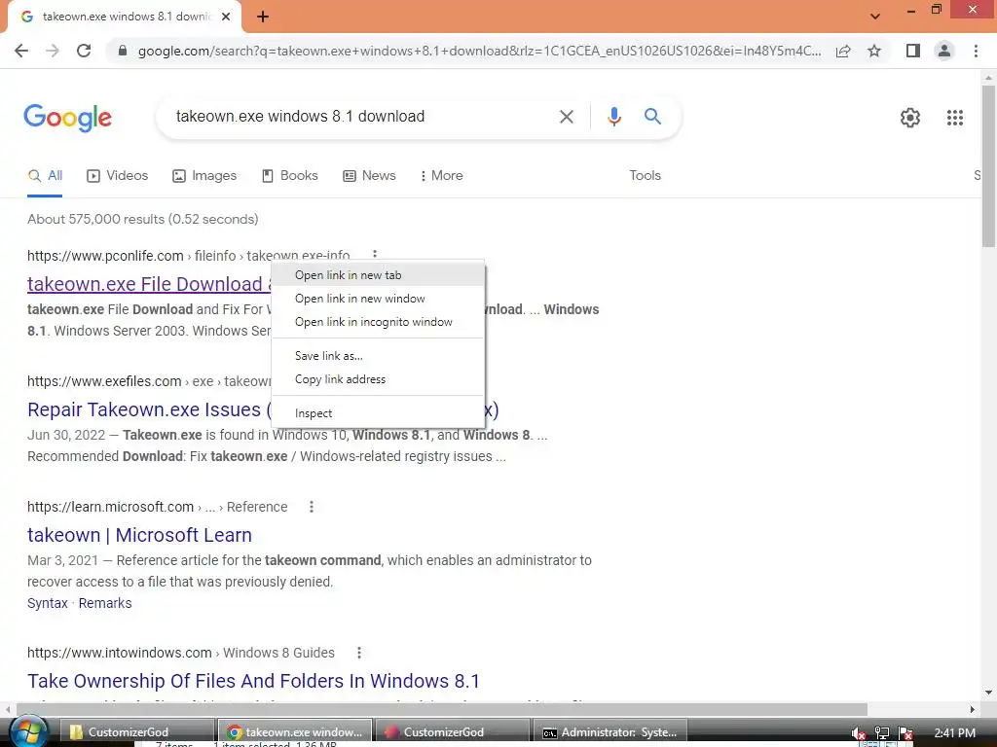Open the Chrome profile avatar
This screenshot has width=997, height=747.
point(944,51)
